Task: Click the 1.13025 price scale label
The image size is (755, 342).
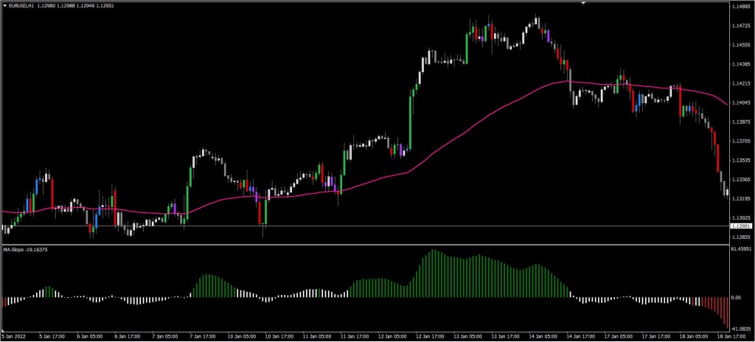Action: pyautogui.click(x=741, y=218)
